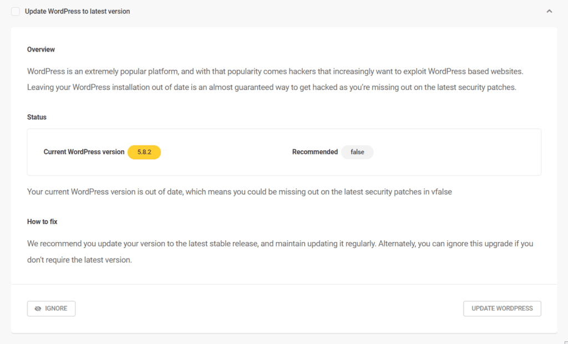Select the Status heading
Screen dimensions: 568x344
(x=37, y=117)
